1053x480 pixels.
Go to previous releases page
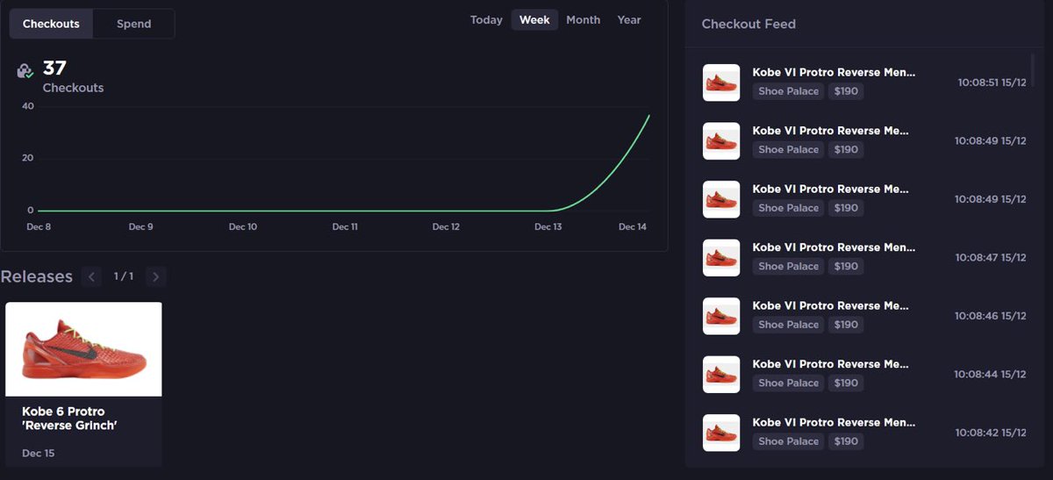tap(91, 277)
